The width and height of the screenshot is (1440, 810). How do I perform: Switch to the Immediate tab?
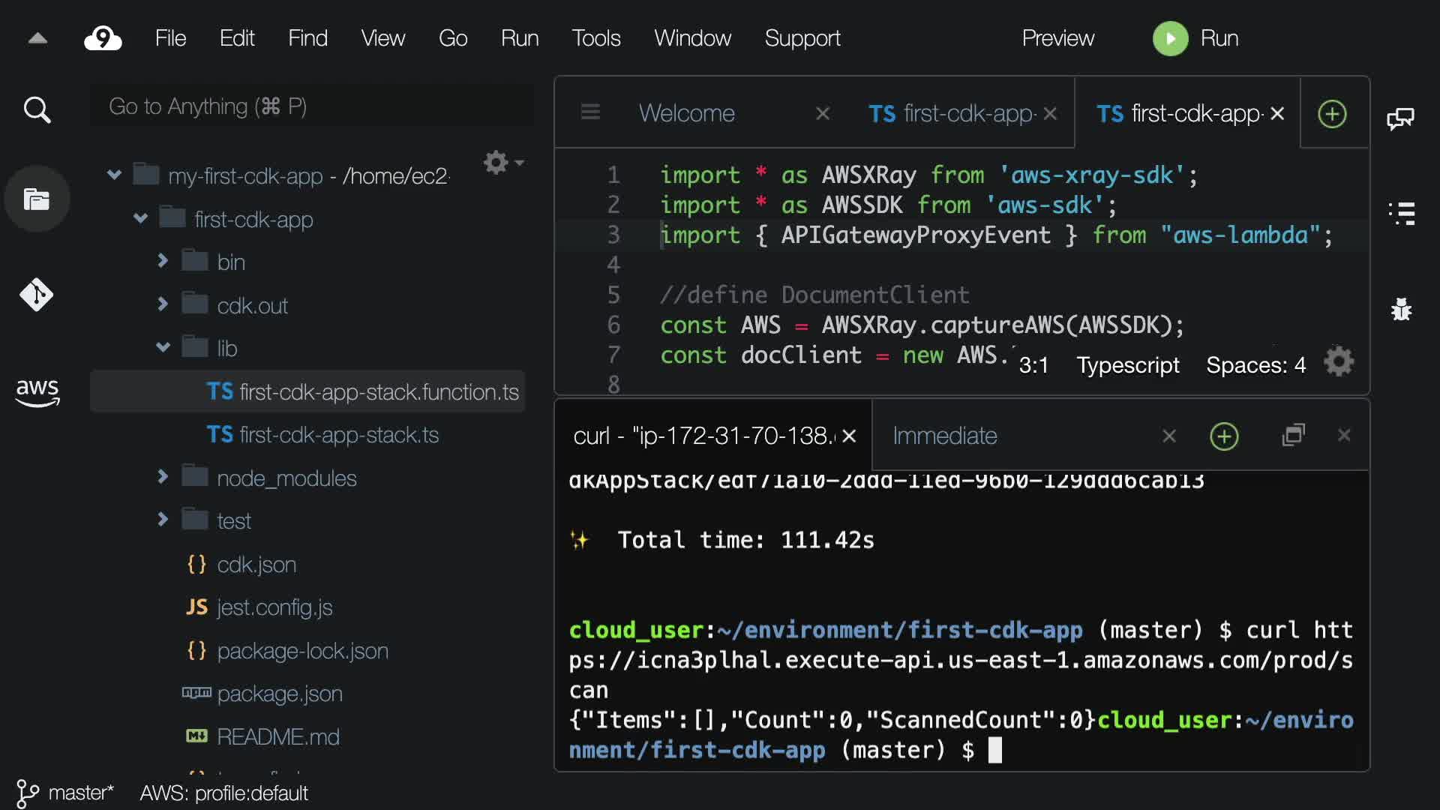tap(945, 436)
